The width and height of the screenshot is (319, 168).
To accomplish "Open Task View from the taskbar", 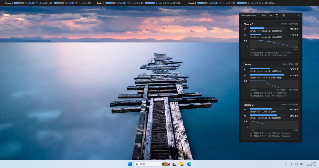I will pos(175,164).
